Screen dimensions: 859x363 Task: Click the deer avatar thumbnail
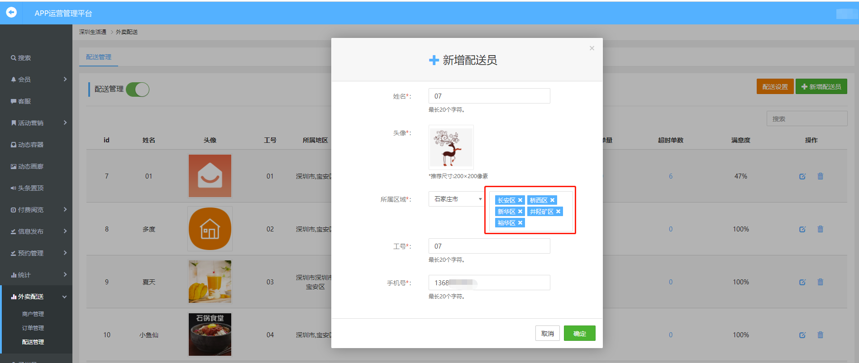(451, 147)
